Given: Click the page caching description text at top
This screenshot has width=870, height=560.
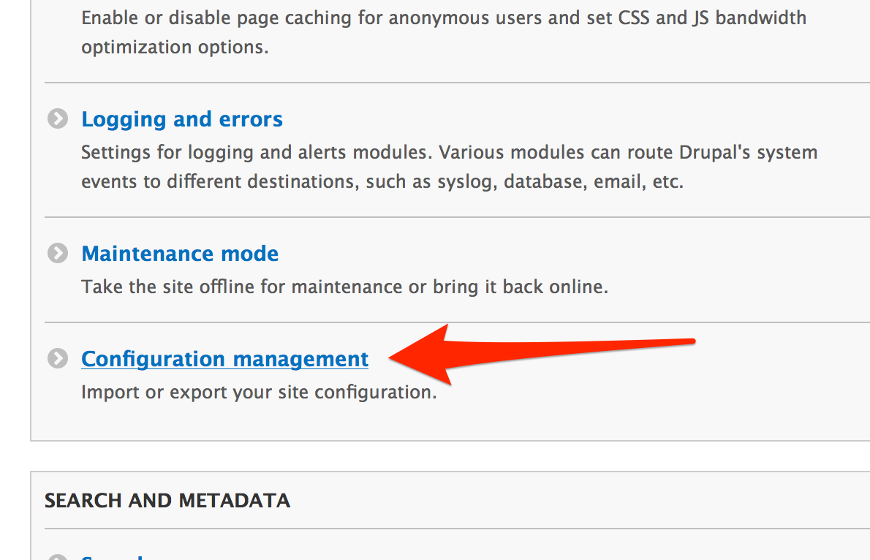Looking at the screenshot, I should coord(444,18).
